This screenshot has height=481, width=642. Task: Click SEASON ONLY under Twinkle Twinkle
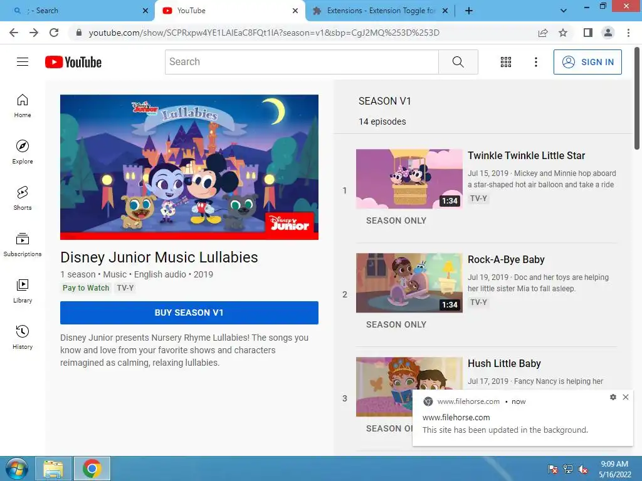pos(396,220)
